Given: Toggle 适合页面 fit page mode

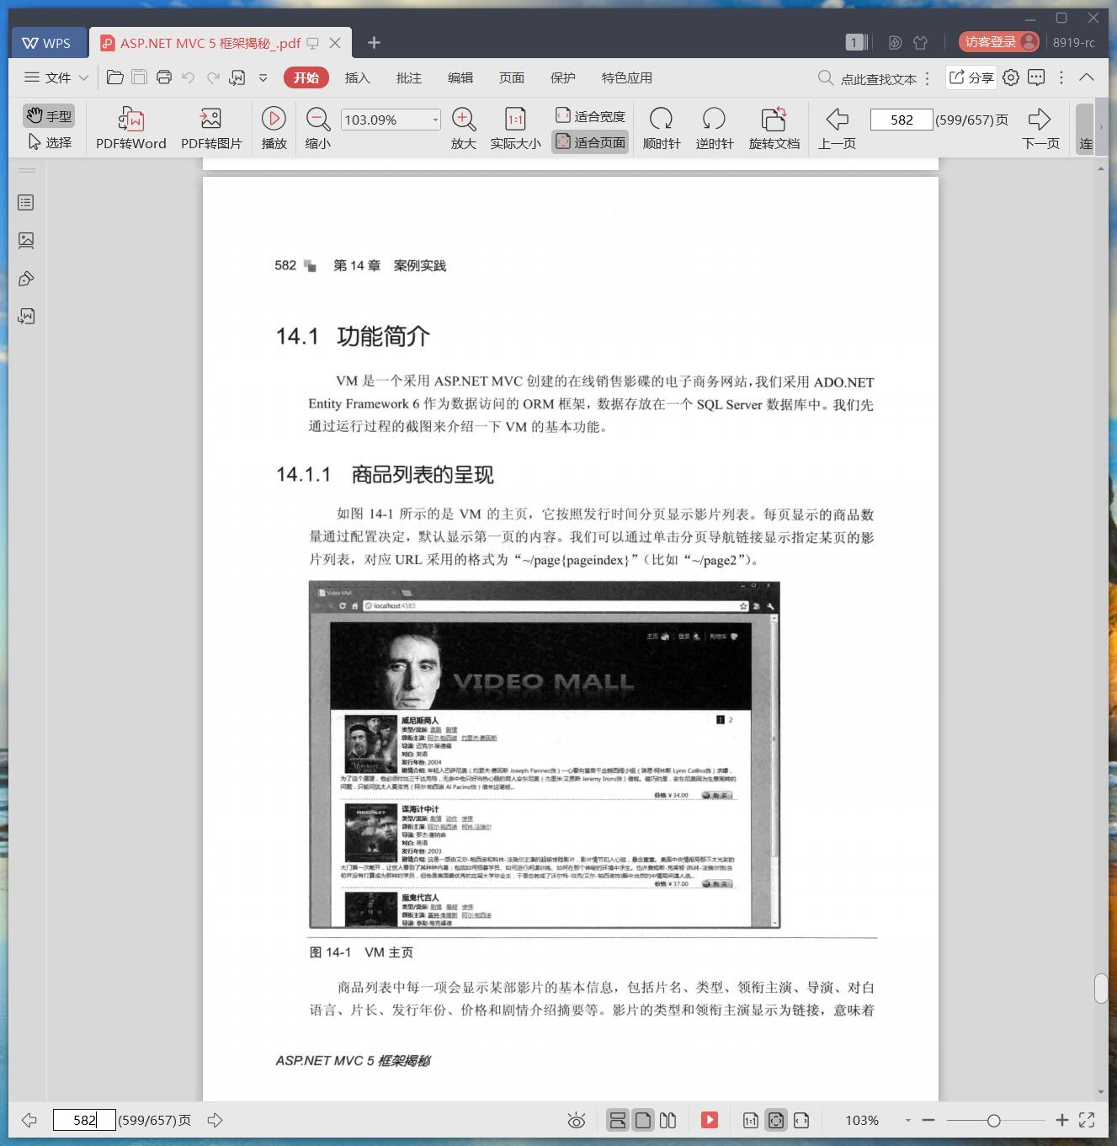Looking at the screenshot, I should 590,142.
